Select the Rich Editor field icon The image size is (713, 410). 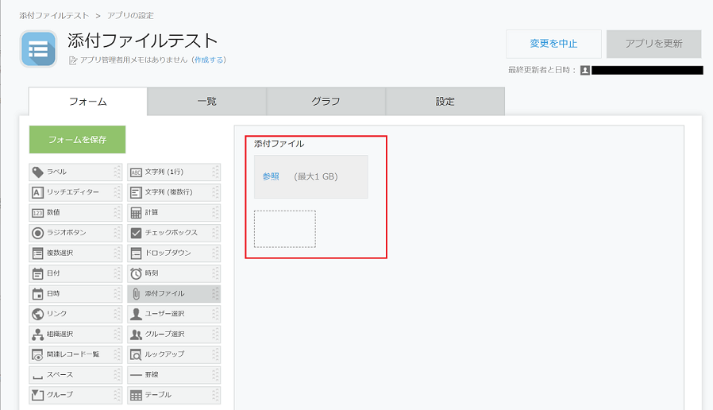tap(37, 192)
